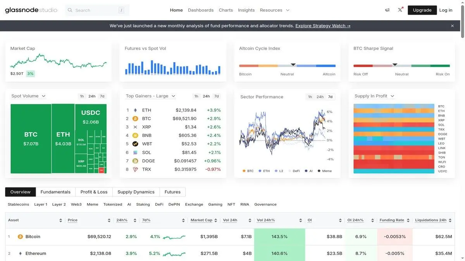The height and width of the screenshot is (261, 465).
Task: Click the BNB coin icon in Top Gainers
Action: coord(135,136)
